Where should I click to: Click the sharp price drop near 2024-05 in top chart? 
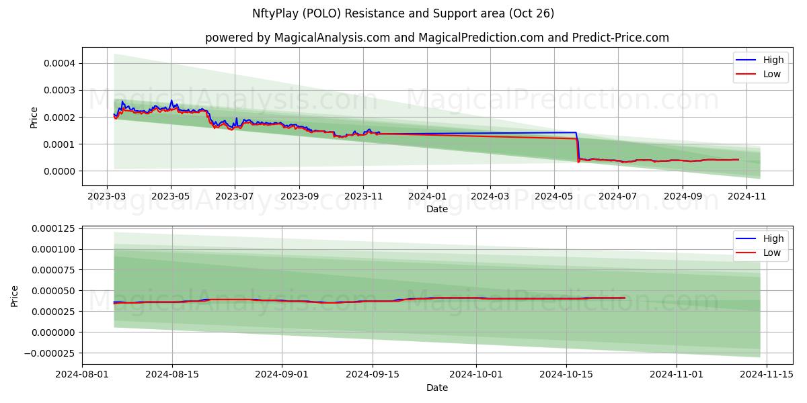point(578,148)
